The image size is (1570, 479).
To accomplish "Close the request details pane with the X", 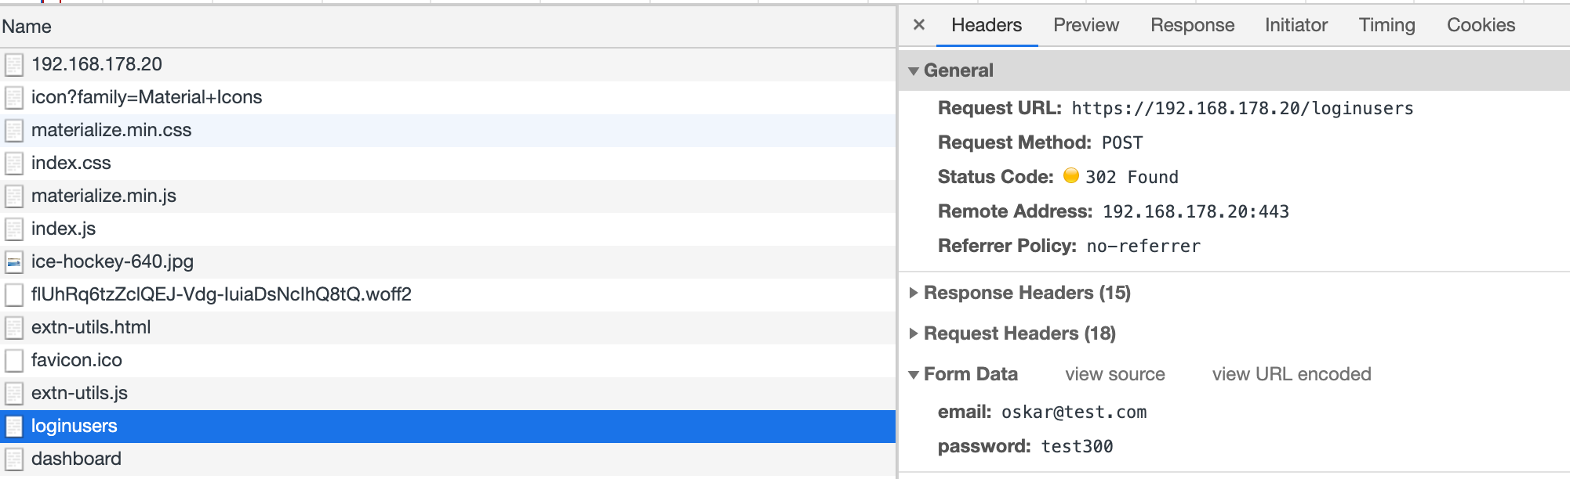I will point(918,25).
